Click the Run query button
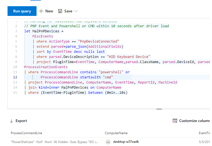The height and width of the screenshot is (146, 212). click(22, 11)
